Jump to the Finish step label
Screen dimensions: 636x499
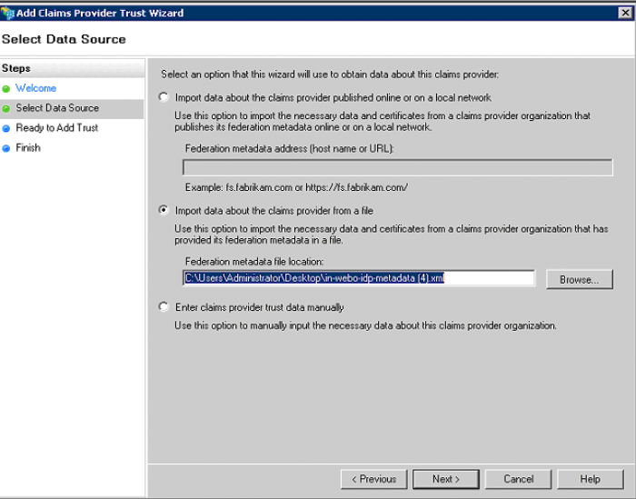tap(28, 148)
